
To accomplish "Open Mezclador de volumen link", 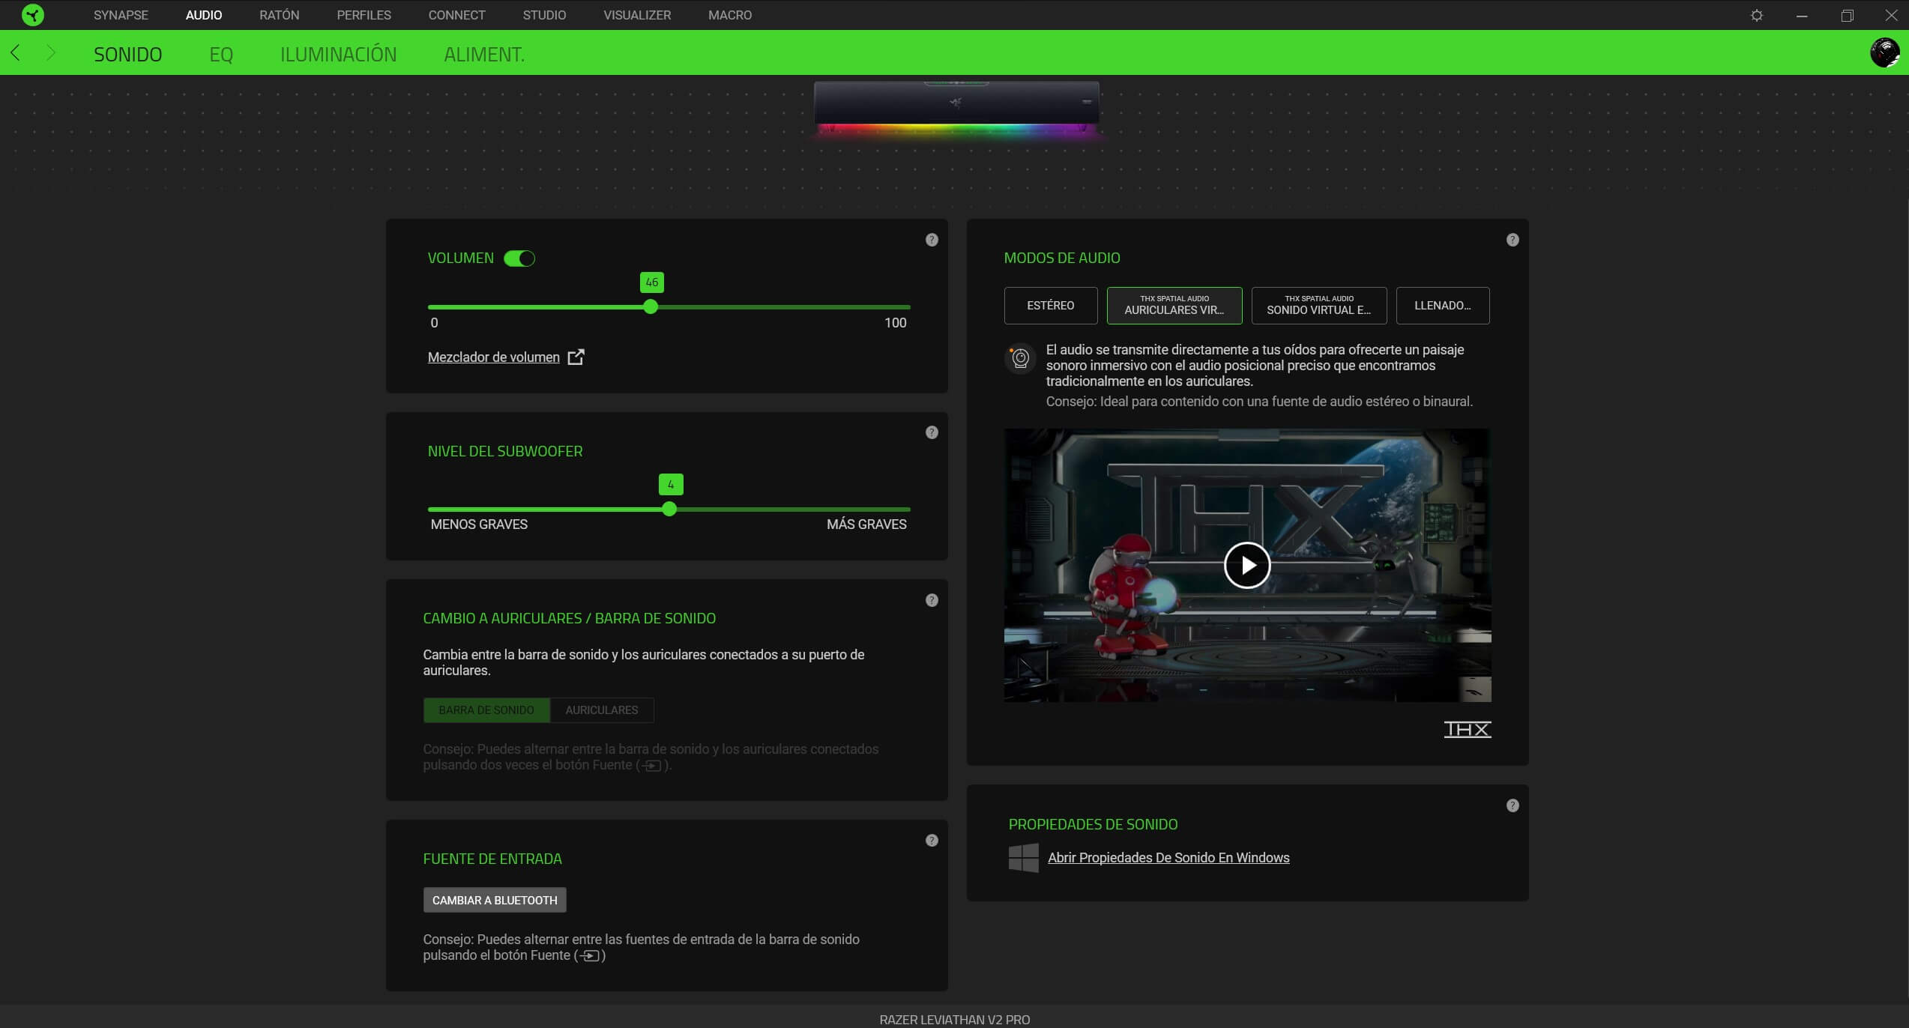I will [493, 357].
